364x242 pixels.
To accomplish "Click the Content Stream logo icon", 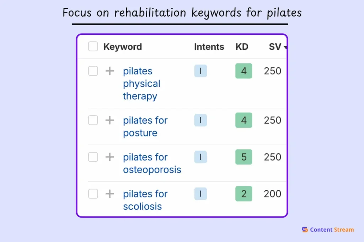I will coord(304,230).
